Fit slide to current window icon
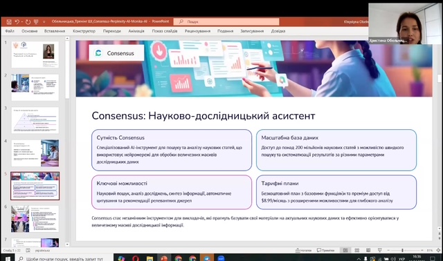443x261 pixels. (438, 250)
